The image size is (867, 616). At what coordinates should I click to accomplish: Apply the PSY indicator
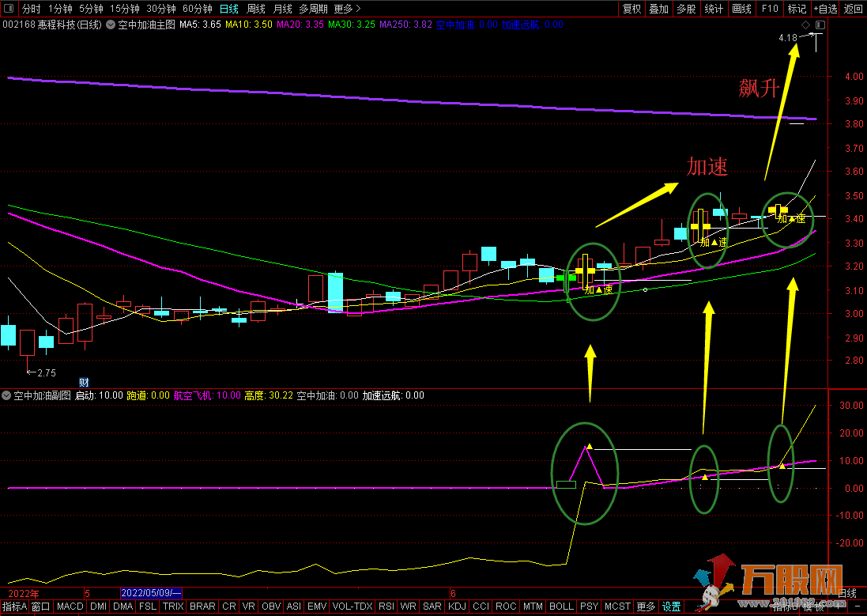coord(589,607)
